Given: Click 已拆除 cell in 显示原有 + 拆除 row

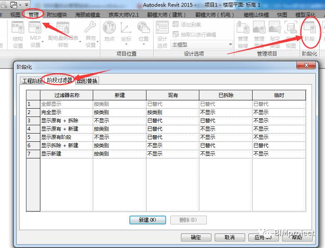Looking at the screenshot, I should pyautogui.click(x=226, y=121).
